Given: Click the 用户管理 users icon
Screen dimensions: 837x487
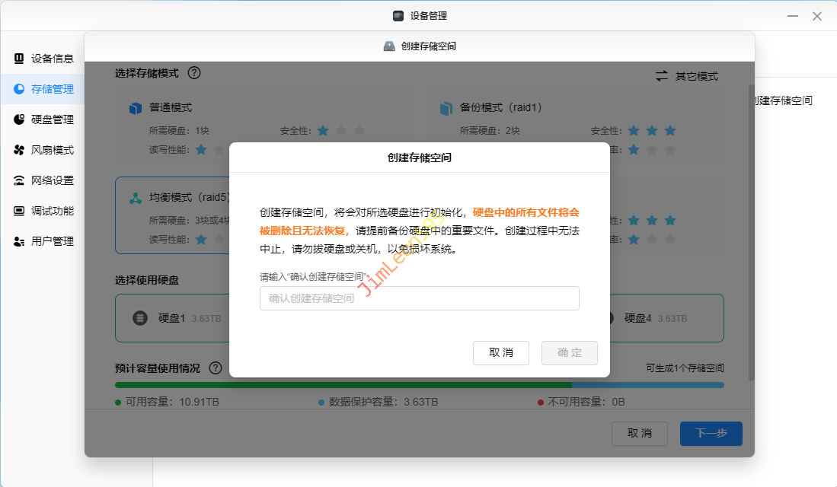Looking at the screenshot, I should point(19,241).
